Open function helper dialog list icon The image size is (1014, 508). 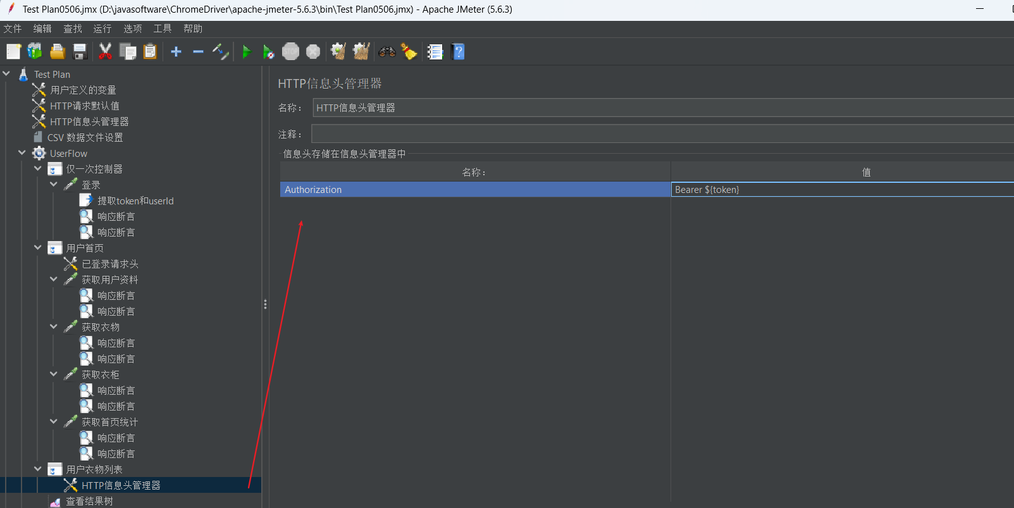tap(435, 52)
